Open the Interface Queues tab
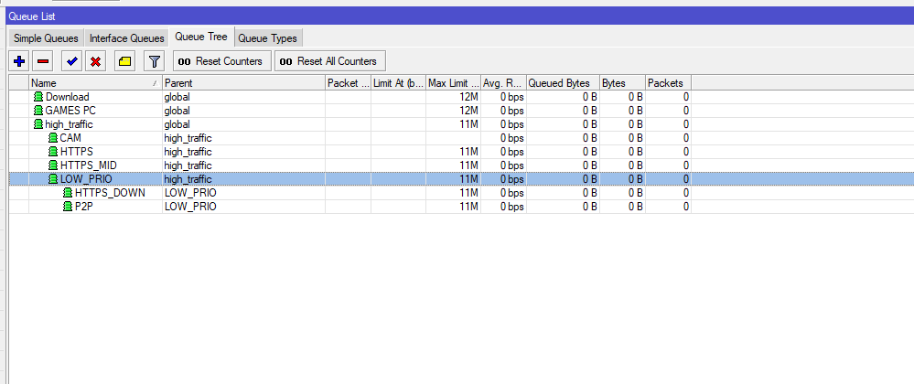The image size is (914, 384). [x=127, y=38]
